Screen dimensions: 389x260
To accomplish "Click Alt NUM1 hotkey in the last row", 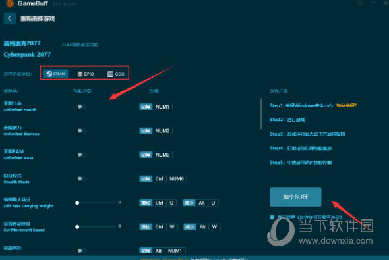I will (169, 251).
